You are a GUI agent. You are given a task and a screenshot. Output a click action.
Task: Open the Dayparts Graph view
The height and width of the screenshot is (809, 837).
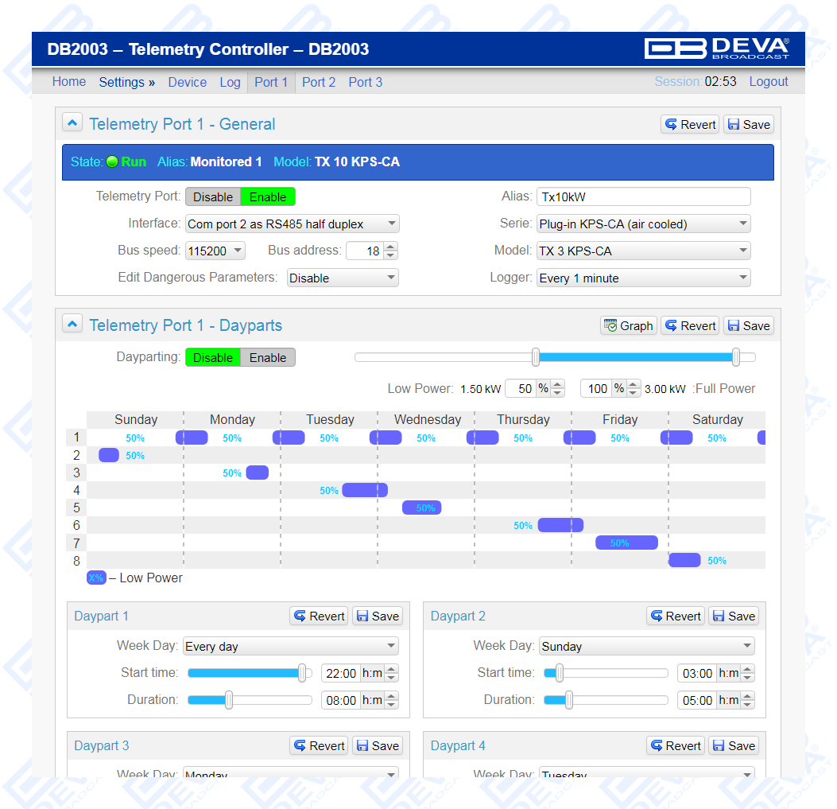pyautogui.click(x=628, y=325)
